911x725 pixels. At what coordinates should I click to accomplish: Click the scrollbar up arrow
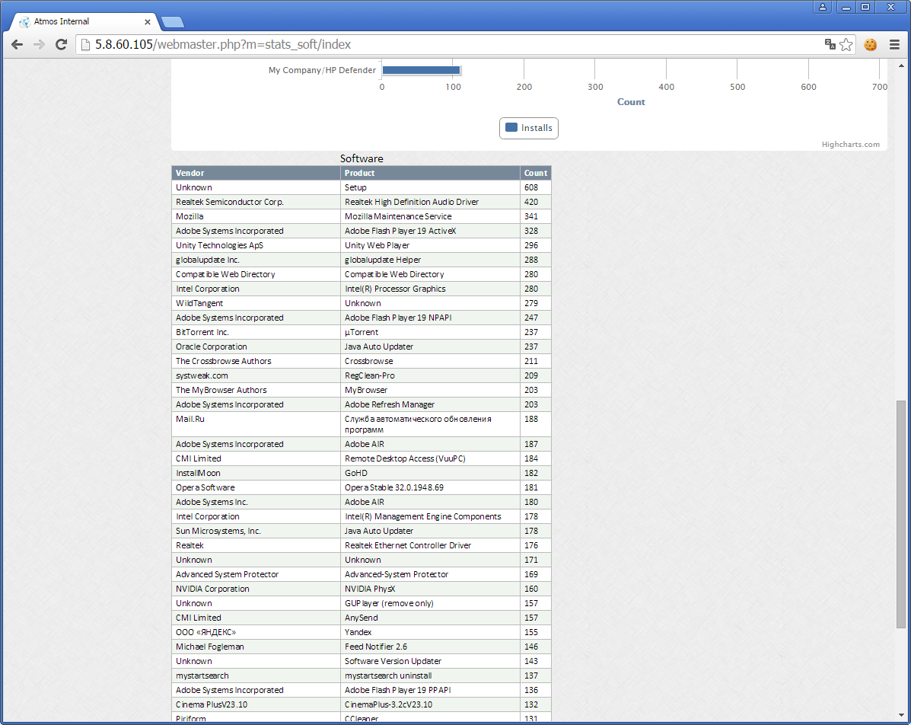(x=901, y=65)
